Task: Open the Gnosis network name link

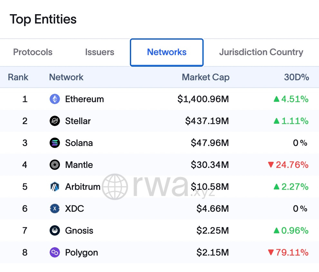Action: 79,230
